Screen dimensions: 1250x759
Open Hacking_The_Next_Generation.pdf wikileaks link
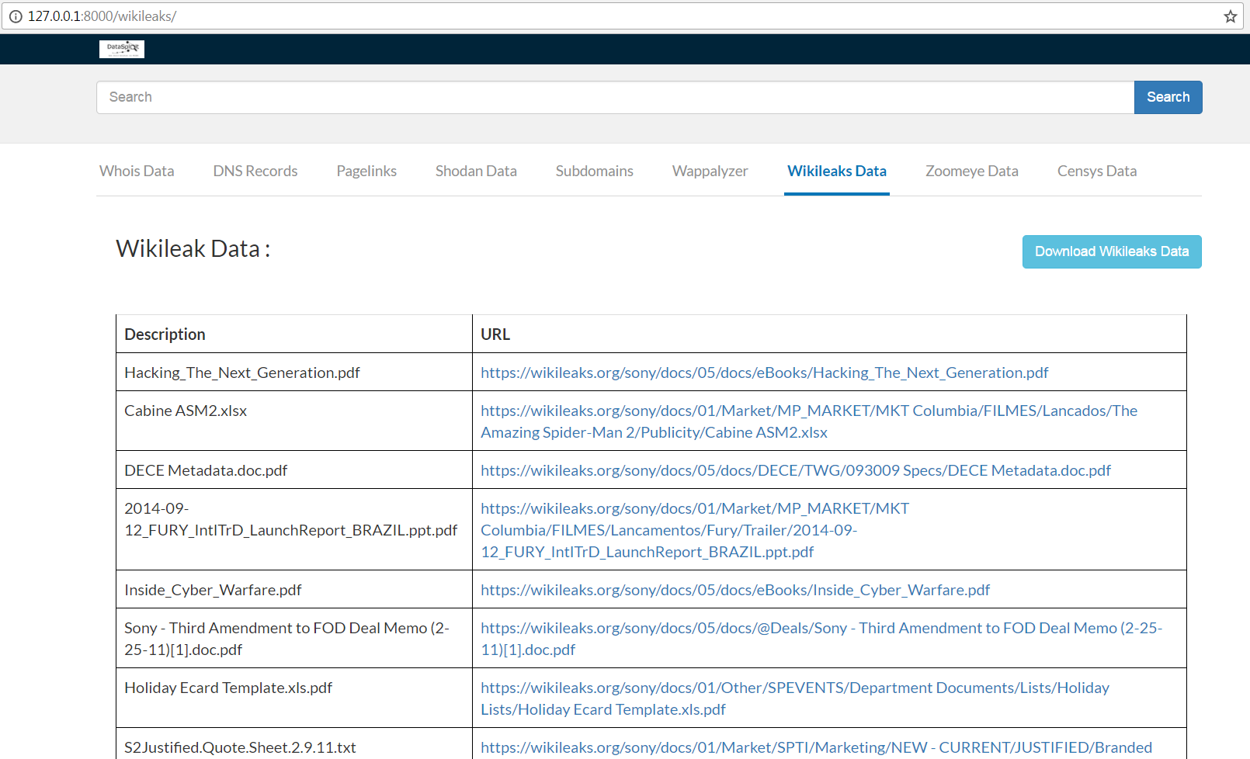(x=764, y=373)
